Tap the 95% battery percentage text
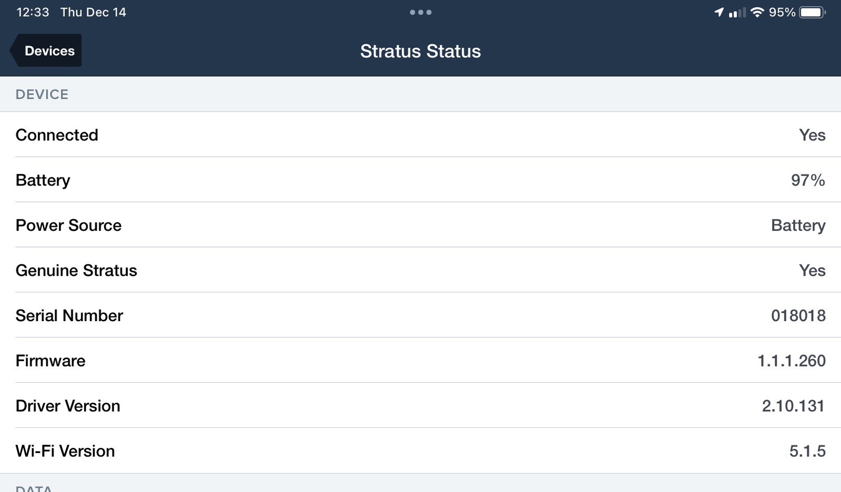Viewport: 841px width, 492px height. (x=782, y=12)
